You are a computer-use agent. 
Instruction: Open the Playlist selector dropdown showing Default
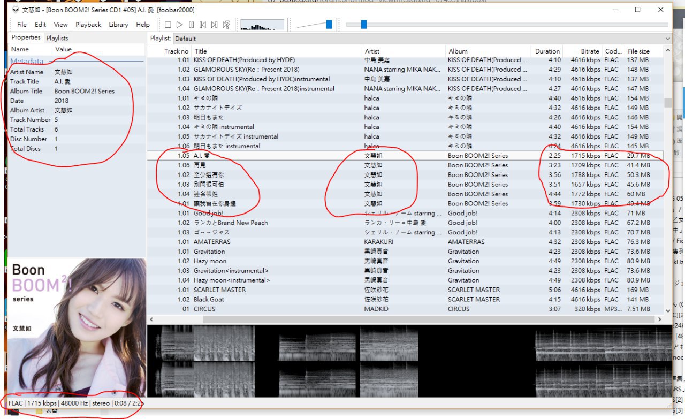pos(422,39)
